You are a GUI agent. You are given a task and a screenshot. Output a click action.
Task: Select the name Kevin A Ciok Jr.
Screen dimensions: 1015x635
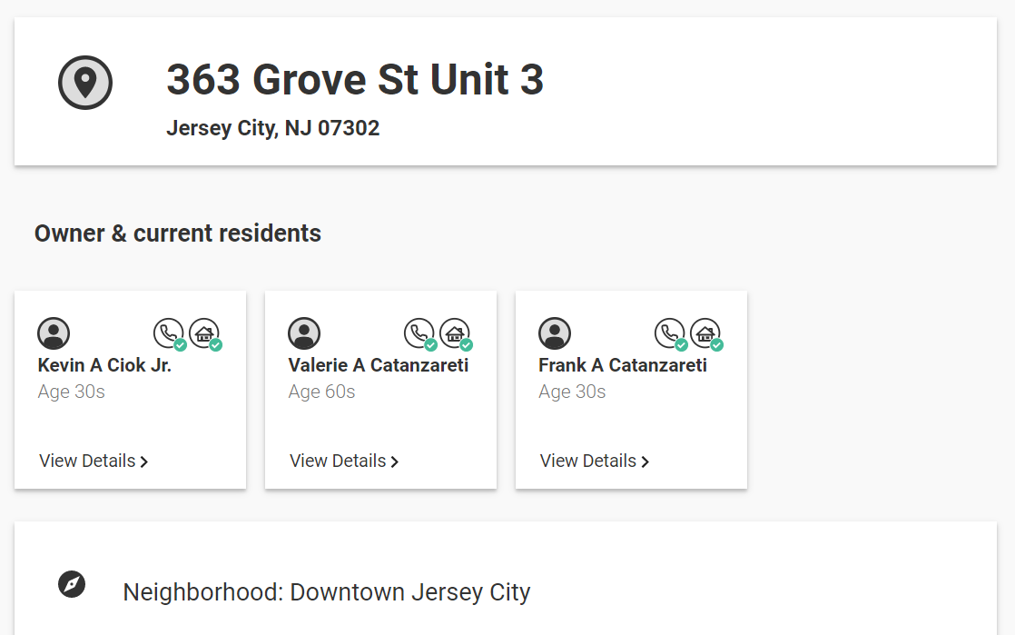click(x=104, y=365)
